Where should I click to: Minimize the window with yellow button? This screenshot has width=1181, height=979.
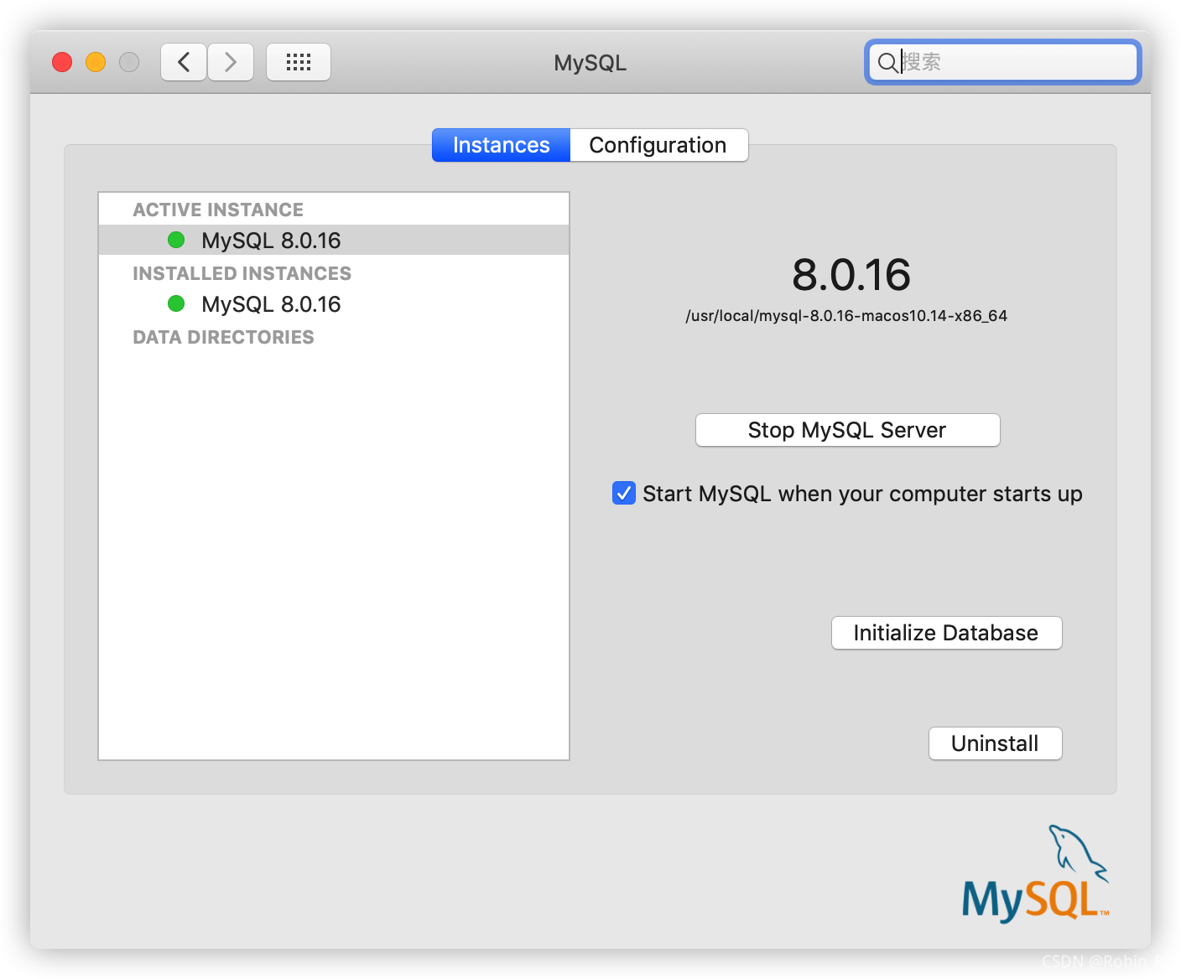96,62
